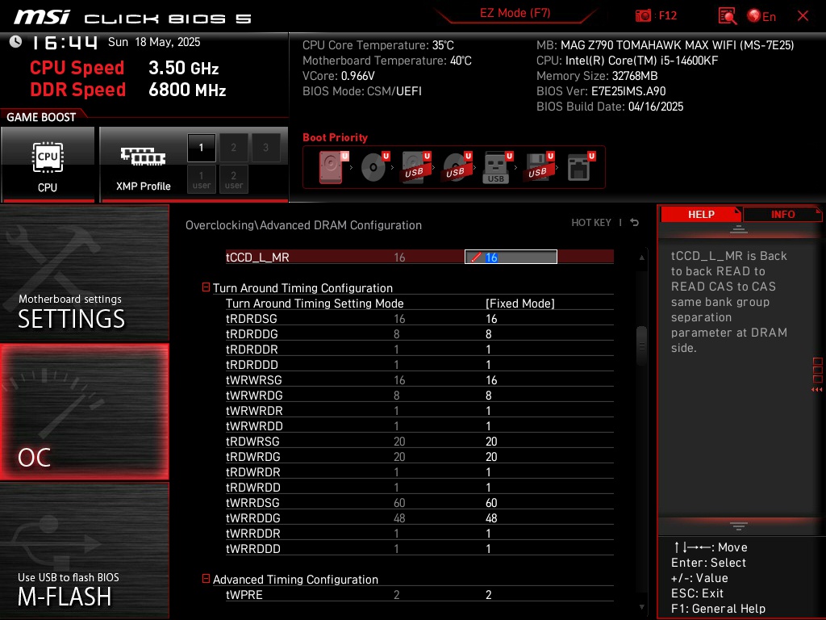Select the USB hard disk boot device icon
Image resolution: width=826 pixels, height=620 pixels.
(415, 167)
